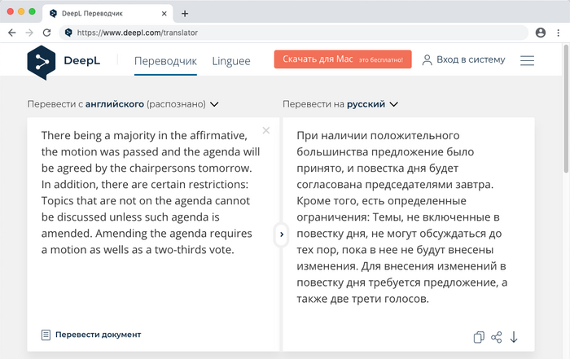
Task: Click the arrow between the text panels
Action: click(281, 234)
